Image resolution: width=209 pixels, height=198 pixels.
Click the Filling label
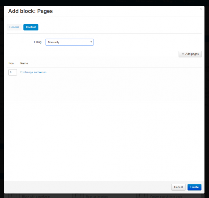(x=38, y=42)
